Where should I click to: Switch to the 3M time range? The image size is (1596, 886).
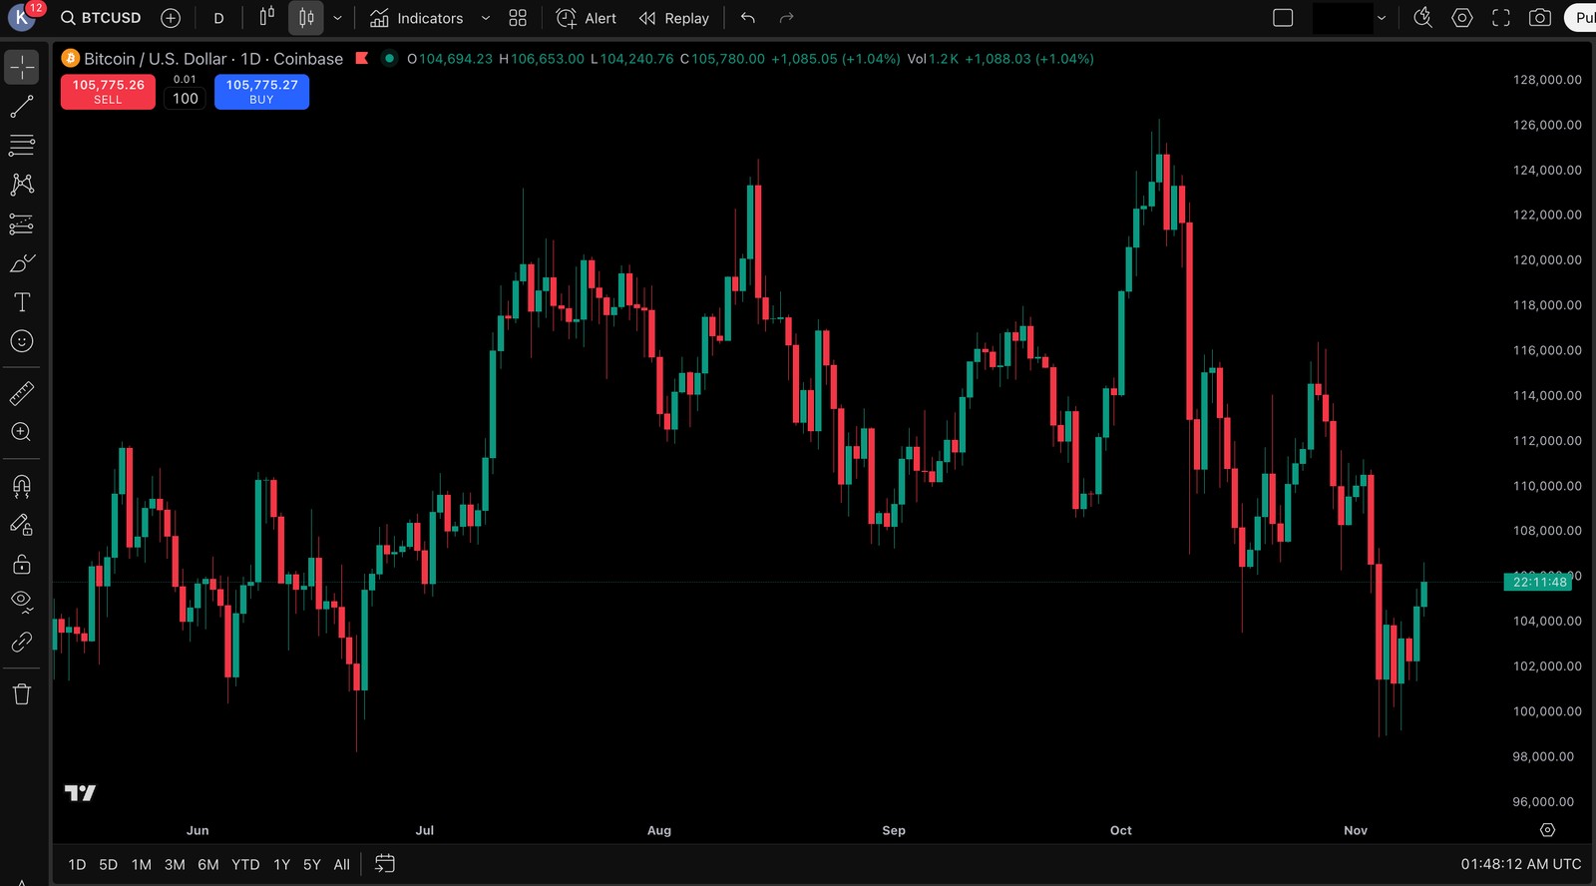coord(175,865)
